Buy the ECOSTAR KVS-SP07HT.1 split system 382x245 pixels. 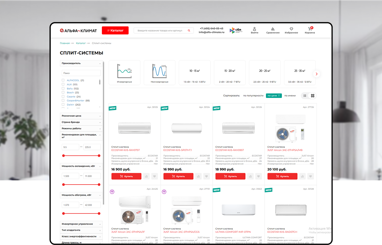(178, 176)
